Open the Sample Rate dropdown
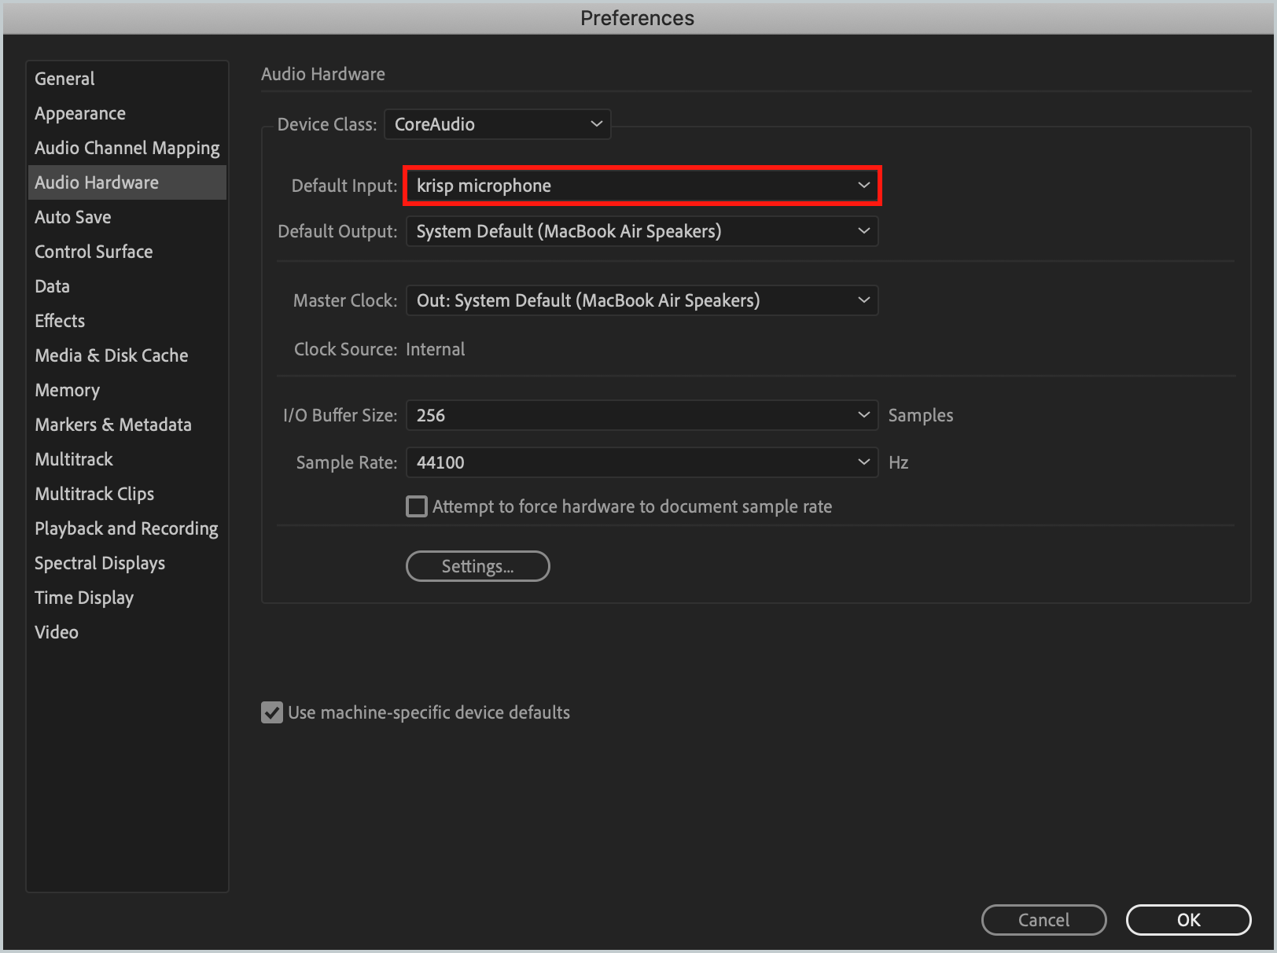This screenshot has width=1277, height=953. coord(641,462)
